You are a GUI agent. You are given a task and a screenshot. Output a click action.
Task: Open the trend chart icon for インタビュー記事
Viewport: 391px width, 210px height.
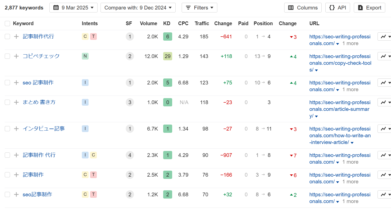coord(384,129)
